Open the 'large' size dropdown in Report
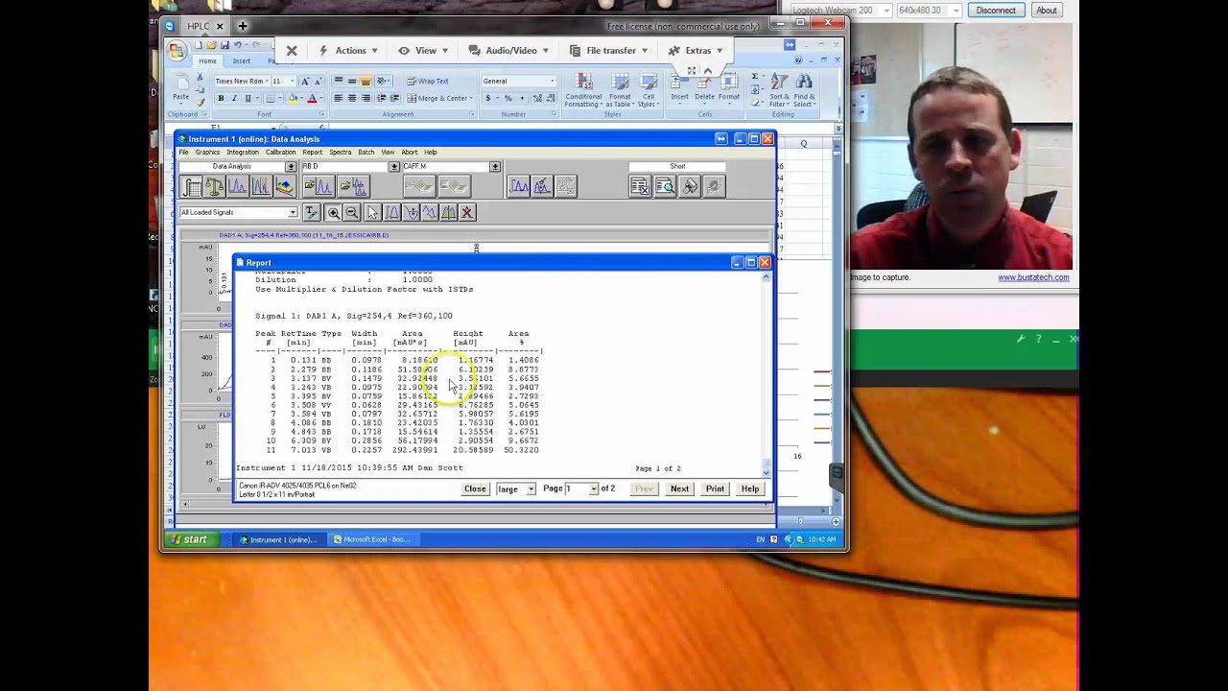The width and height of the screenshot is (1228, 691). pos(531,489)
